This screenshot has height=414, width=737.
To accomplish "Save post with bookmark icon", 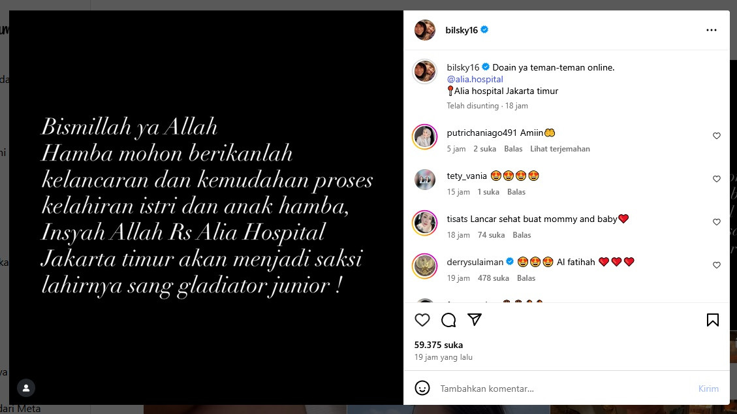I will pyautogui.click(x=713, y=320).
